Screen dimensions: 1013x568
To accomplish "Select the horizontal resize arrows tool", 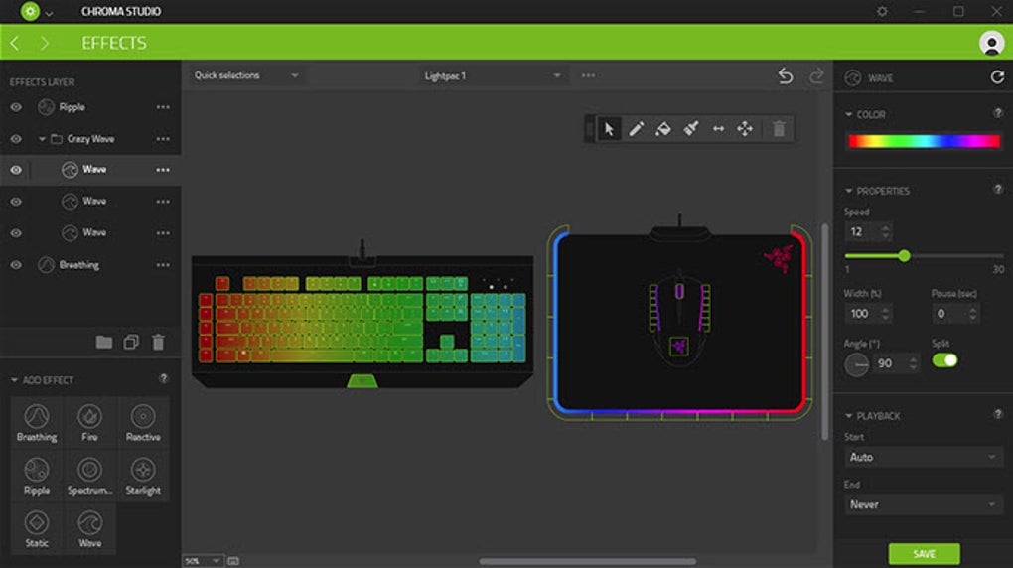I will [718, 128].
